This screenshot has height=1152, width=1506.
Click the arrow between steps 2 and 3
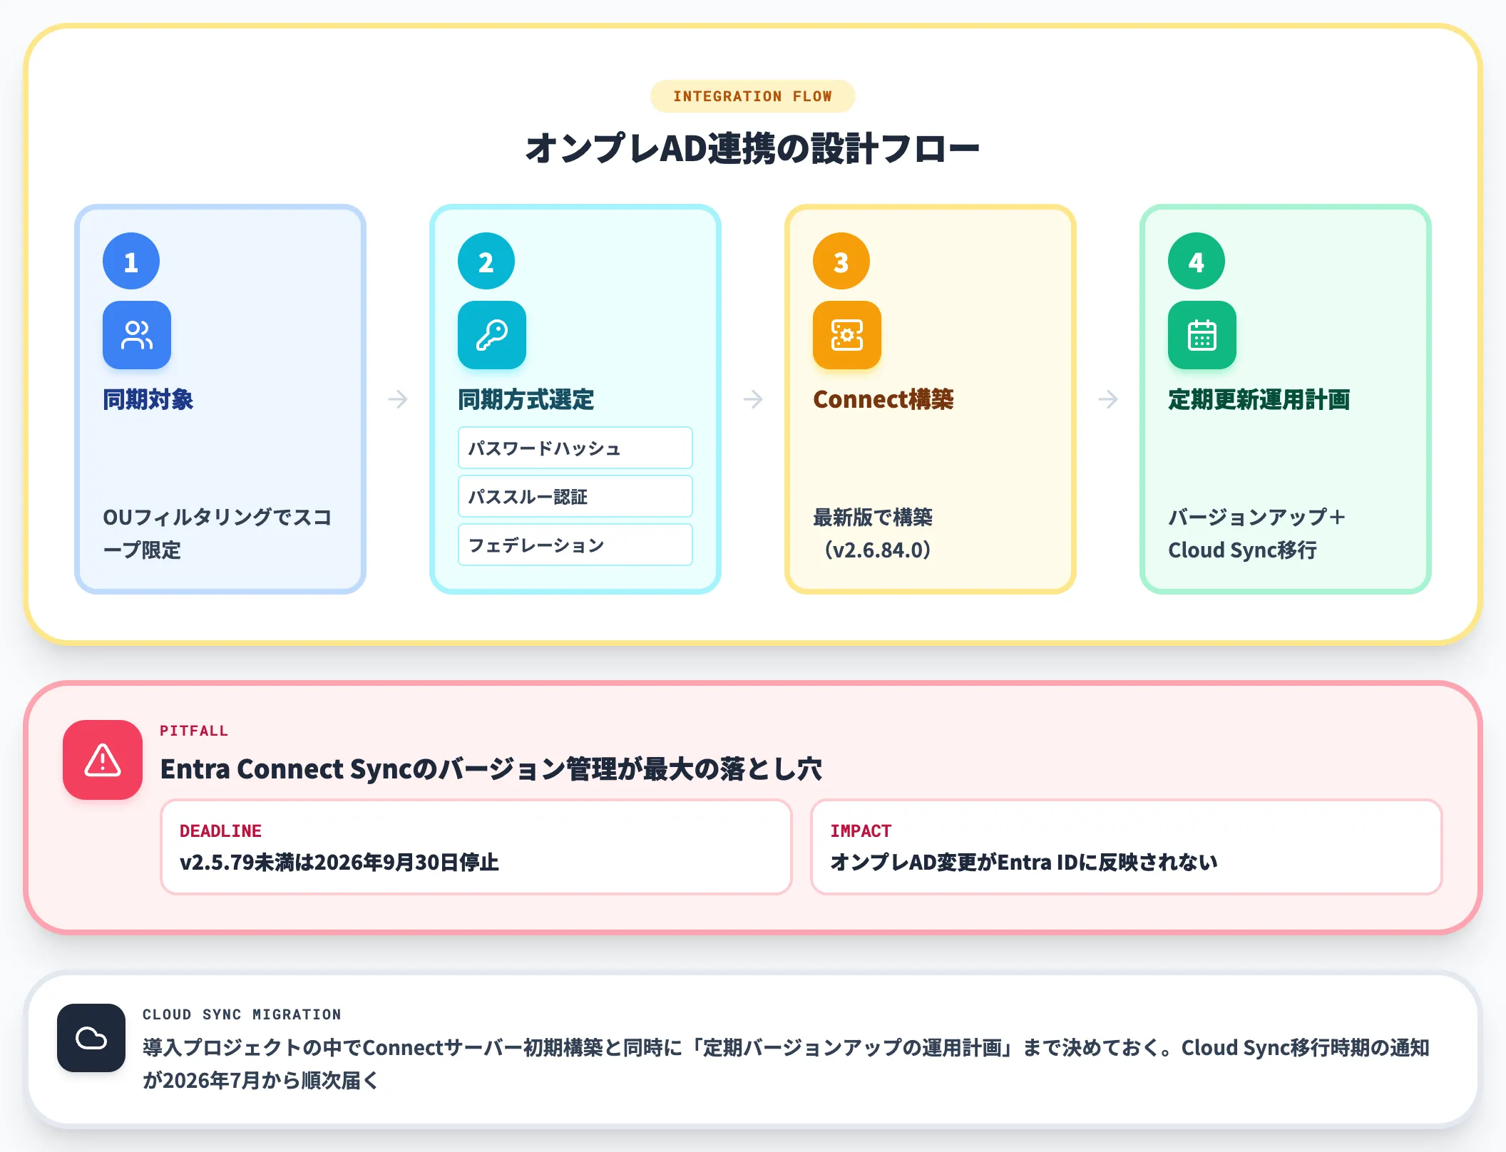753,399
